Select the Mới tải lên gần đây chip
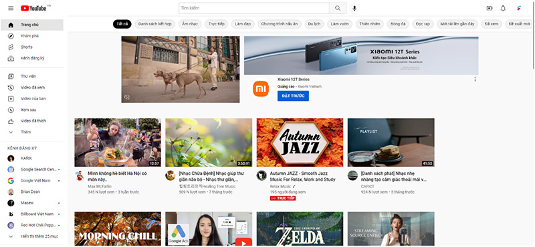 [457, 24]
